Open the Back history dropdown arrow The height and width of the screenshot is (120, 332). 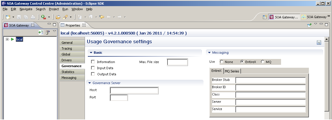pos(114,17)
